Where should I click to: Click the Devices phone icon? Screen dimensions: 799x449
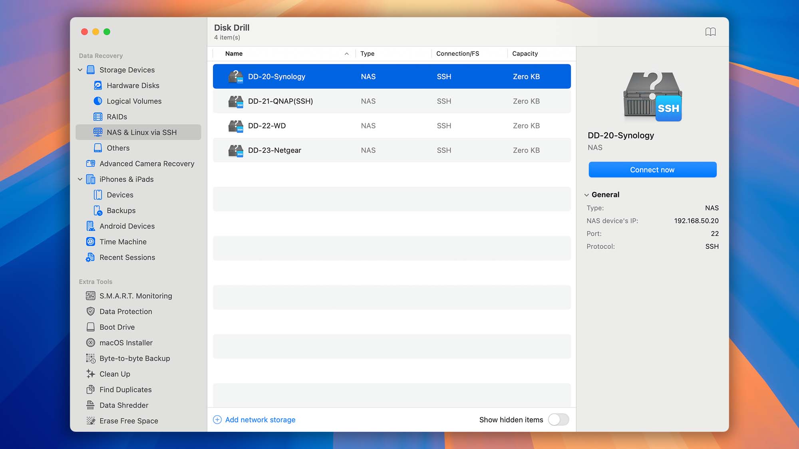[98, 195]
